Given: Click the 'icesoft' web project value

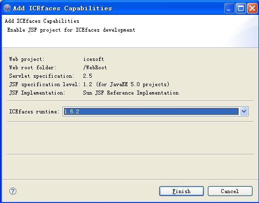Looking at the screenshot, I should [93, 59].
